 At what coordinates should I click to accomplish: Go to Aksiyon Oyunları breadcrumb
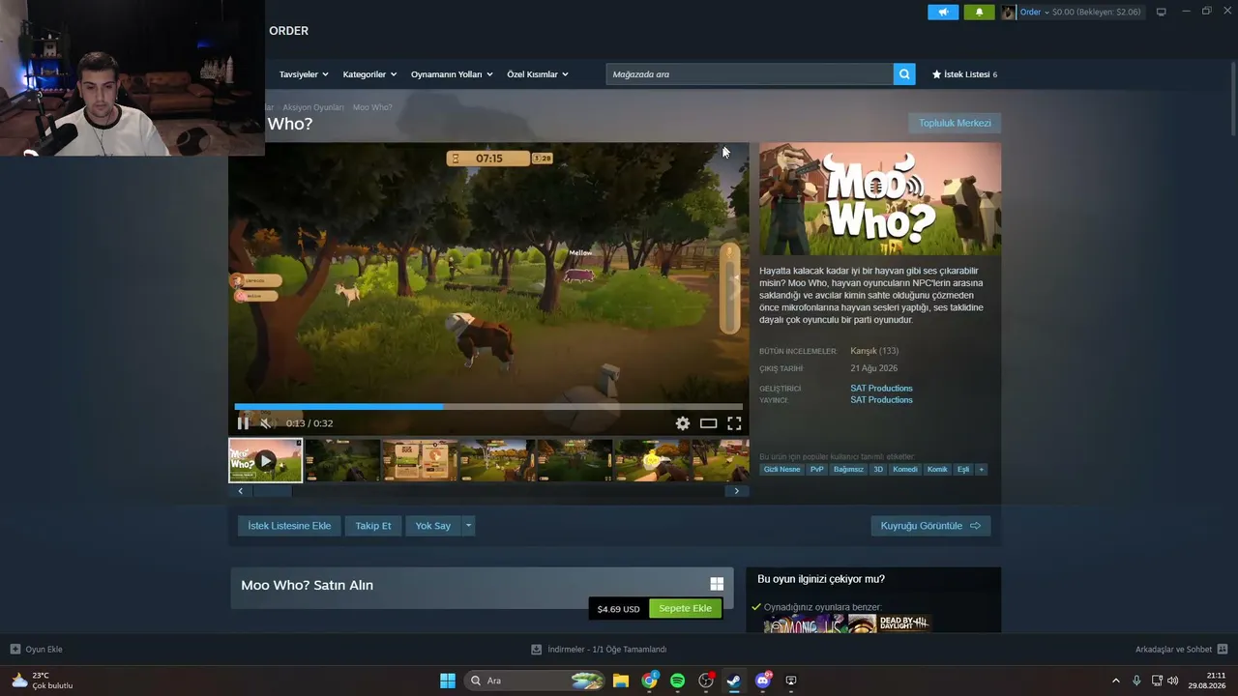pyautogui.click(x=313, y=107)
